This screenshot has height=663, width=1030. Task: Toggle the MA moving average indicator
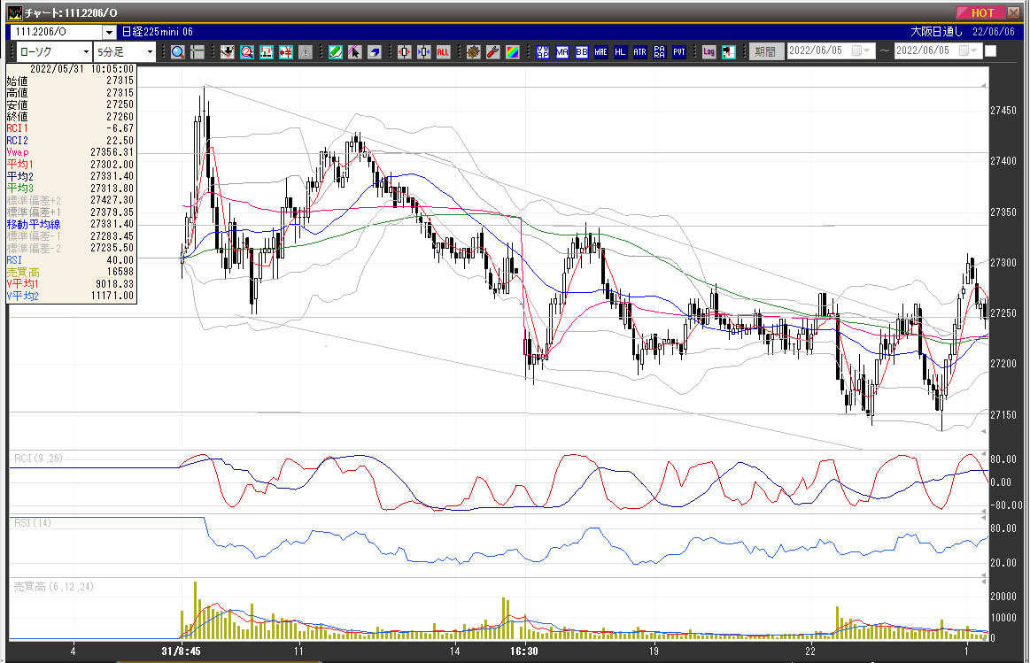(x=562, y=52)
